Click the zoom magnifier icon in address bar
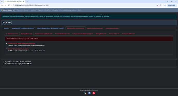 pyautogui.click(x=157, y=6)
